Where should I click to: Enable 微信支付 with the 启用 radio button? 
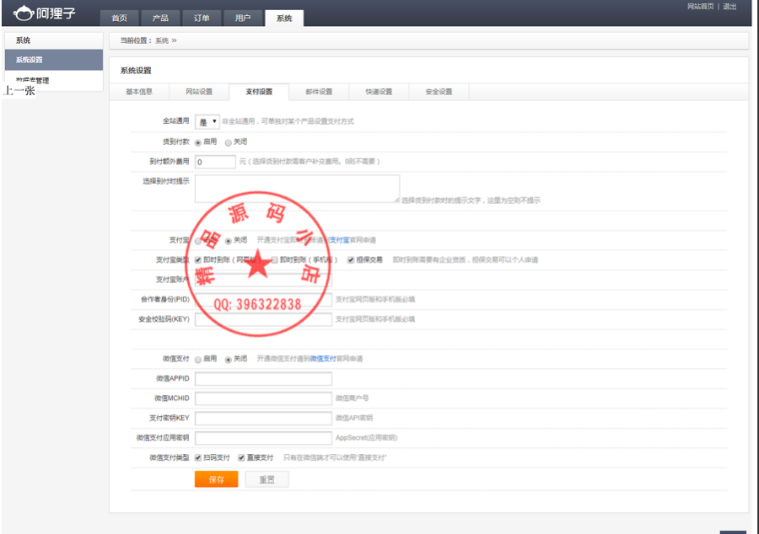tap(199, 359)
